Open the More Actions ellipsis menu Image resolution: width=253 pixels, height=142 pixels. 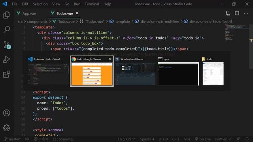coord(246,13)
